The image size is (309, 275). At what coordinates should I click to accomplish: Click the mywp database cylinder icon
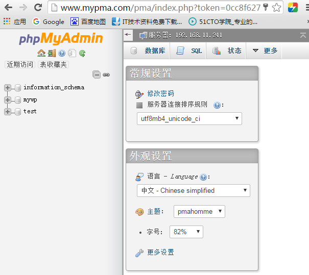(18, 100)
